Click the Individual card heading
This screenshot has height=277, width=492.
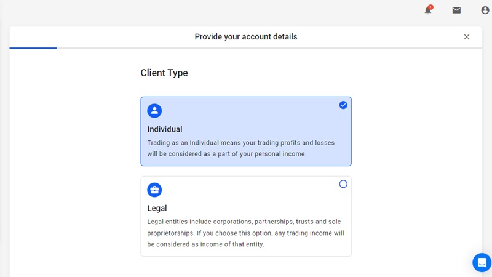165,129
